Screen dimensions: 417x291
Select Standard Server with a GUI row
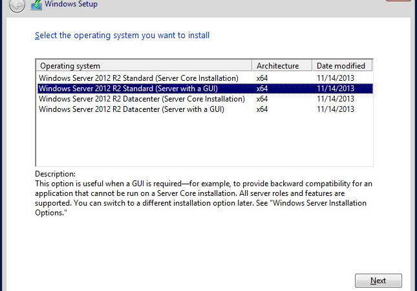click(204, 89)
